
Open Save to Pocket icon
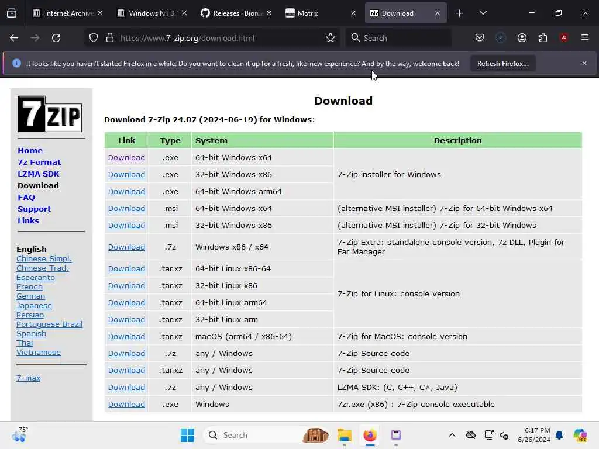(x=480, y=37)
